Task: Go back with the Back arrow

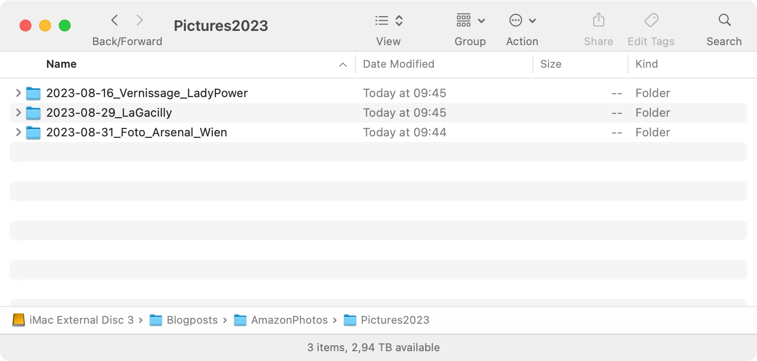Action: 115,20
